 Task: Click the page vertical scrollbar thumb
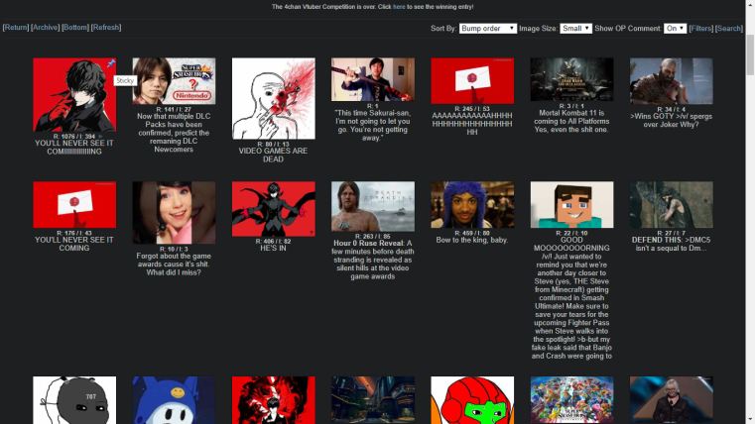click(x=750, y=53)
